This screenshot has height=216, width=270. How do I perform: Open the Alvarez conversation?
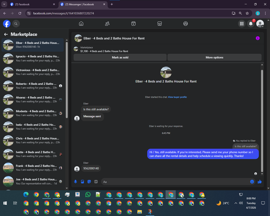[x=32, y=99]
